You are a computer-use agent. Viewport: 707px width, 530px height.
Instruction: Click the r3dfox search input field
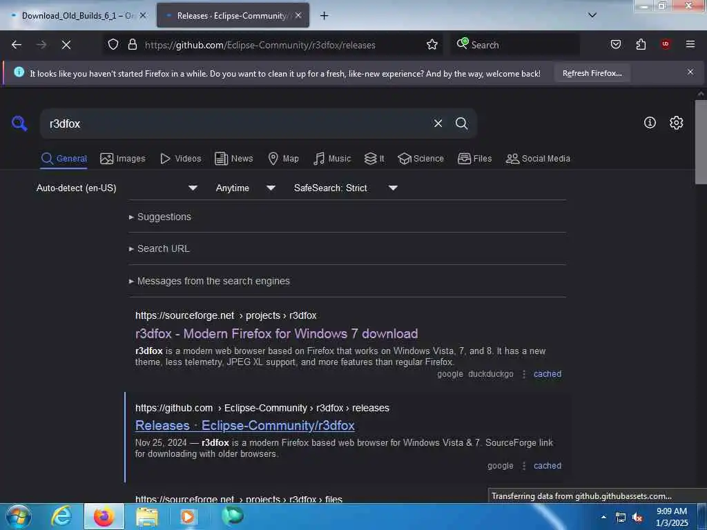pyautogui.click(x=235, y=124)
